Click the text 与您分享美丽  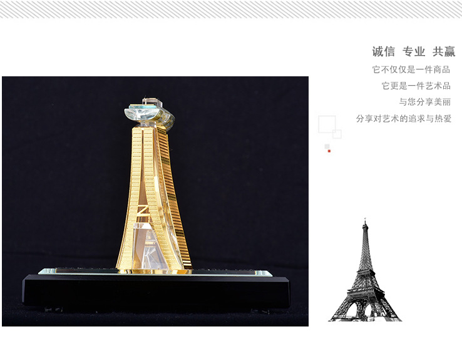point(425,102)
